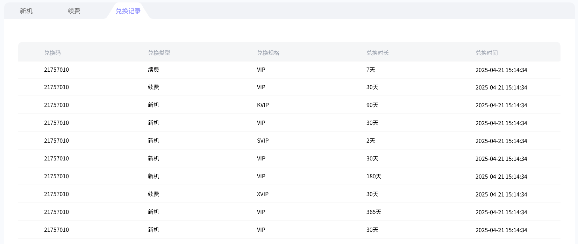Click the 兑换类型 column header
578x244 pixels.
pyautogui.click(x=159, y=53)
